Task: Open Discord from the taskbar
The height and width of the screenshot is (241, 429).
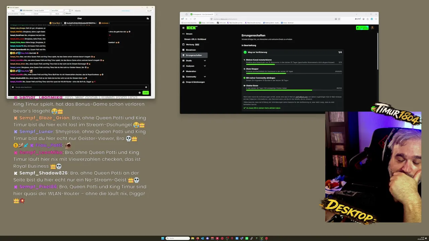Action: point(208,238)
